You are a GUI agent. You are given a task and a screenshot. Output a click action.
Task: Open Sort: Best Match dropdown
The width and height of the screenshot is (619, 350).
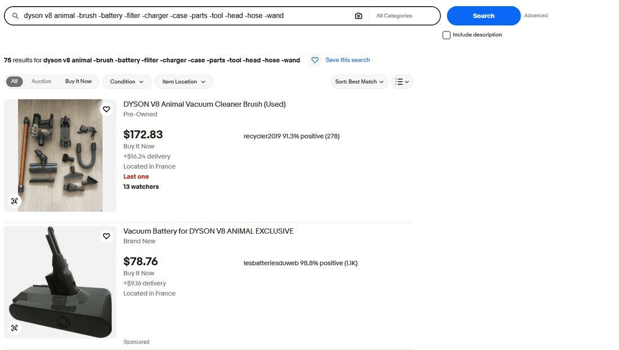359,81
